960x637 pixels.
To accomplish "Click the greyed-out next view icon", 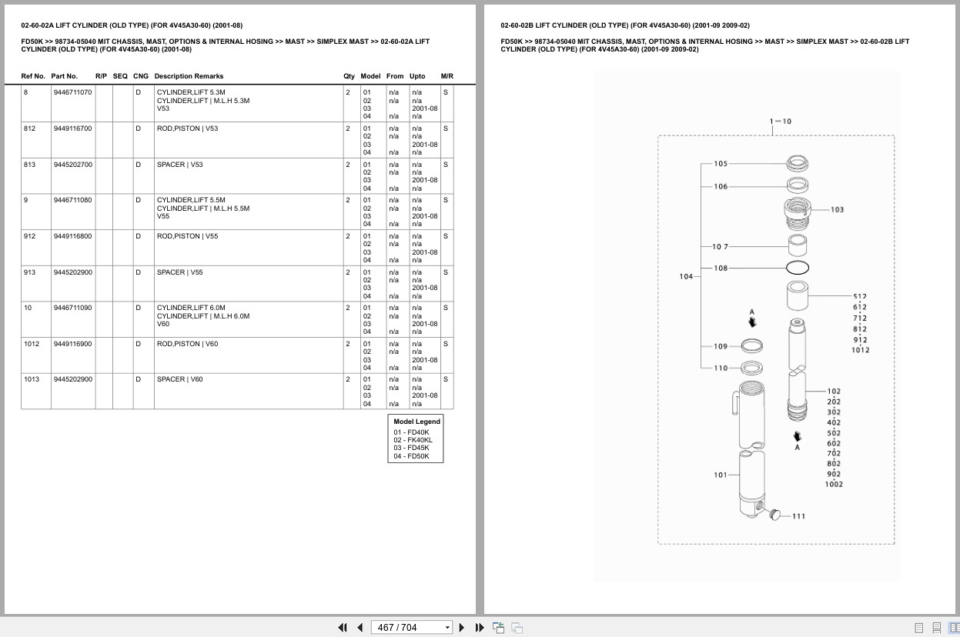I will click(x=517, y=628).
